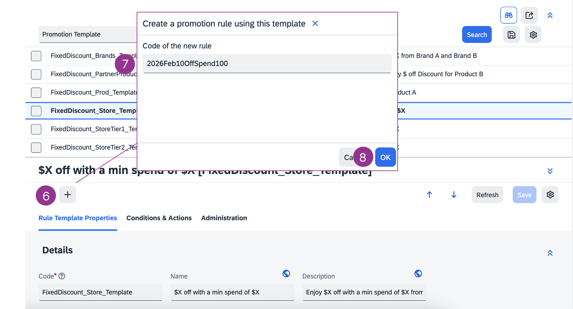Collapse the Details section
Screen dimensions: 573x309
pyautogui.click(x=550, y=253)
